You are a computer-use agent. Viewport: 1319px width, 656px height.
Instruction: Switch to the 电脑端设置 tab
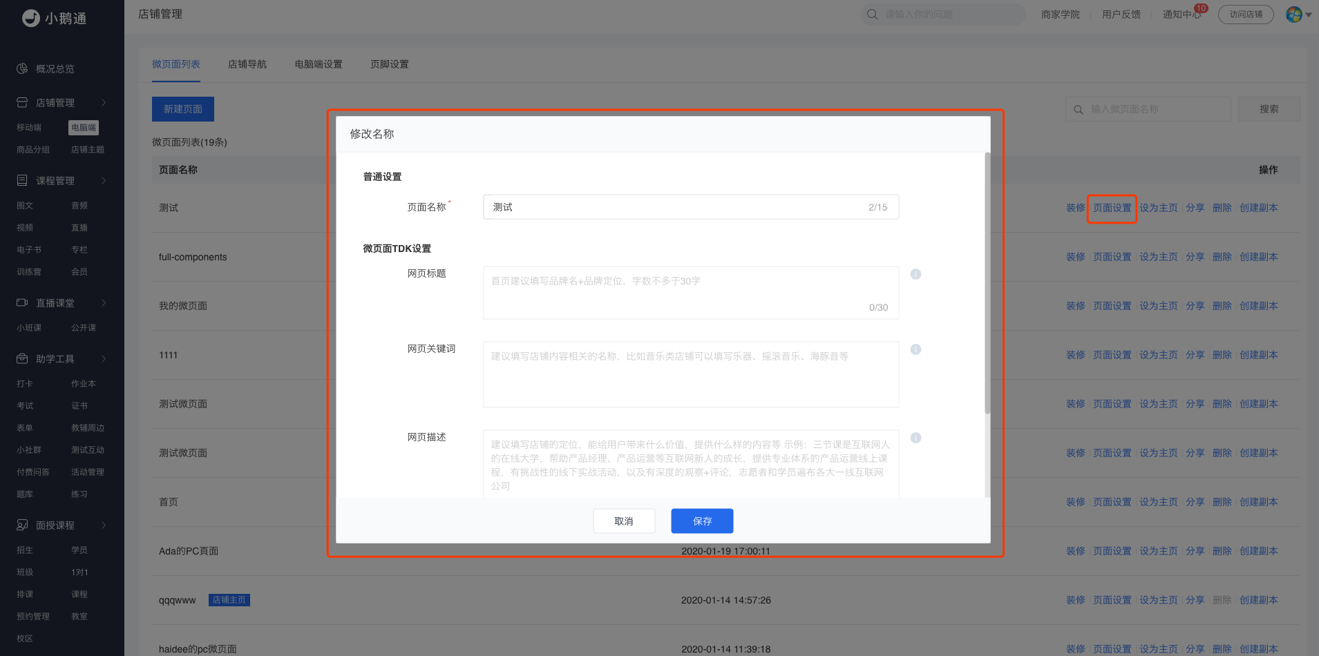click(x=319, y=64)
